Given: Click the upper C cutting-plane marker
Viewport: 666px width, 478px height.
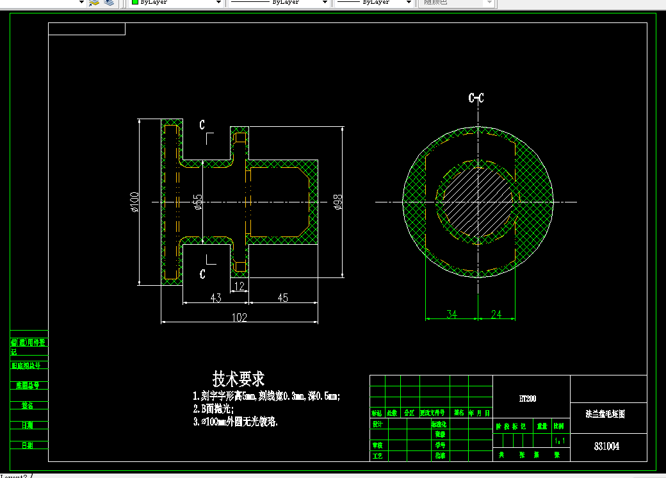Looking at the screenshot, I should [202, 124].
